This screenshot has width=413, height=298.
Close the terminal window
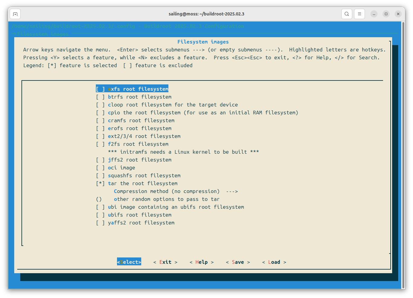pyautogui.click(x=398, y=14)
